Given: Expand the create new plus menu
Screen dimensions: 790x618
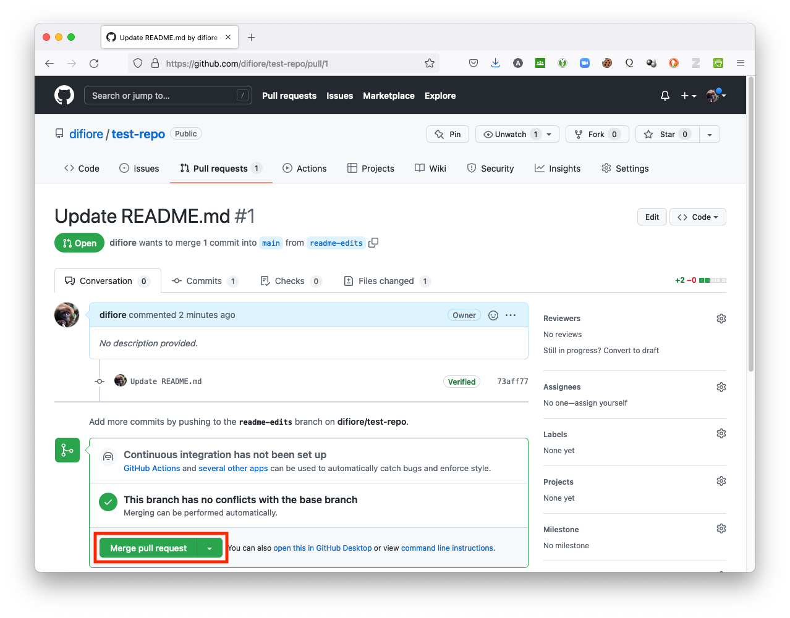Looking at the screenshot, I should [x=688, y=96].
